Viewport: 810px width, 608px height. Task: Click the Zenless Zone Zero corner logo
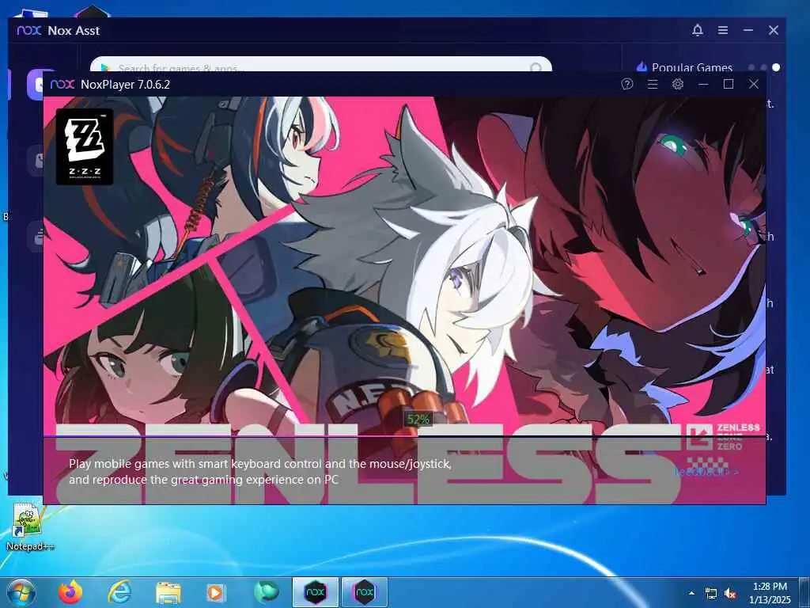pos(723,437)
